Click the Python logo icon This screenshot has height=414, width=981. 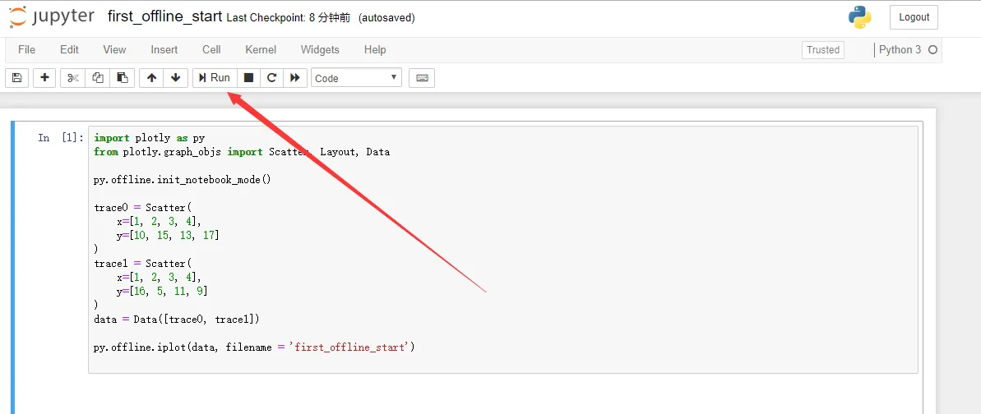(x=860, y=17)
